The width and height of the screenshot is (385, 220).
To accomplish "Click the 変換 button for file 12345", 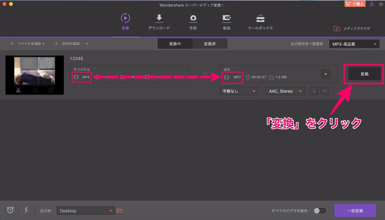I will [x=364, y=74].
